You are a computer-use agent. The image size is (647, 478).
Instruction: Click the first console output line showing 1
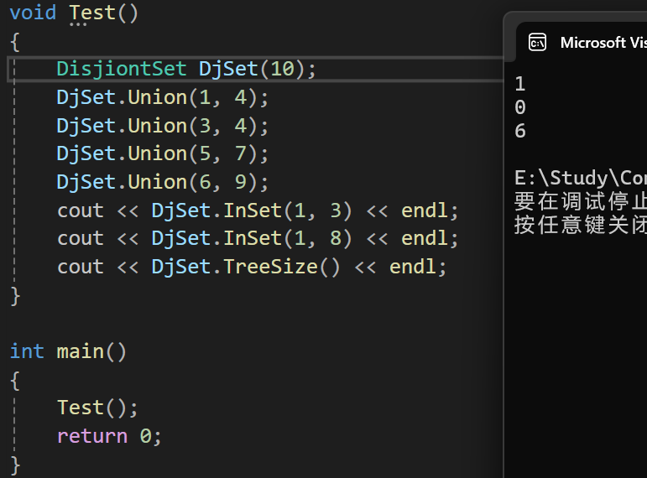click(520, 84)
